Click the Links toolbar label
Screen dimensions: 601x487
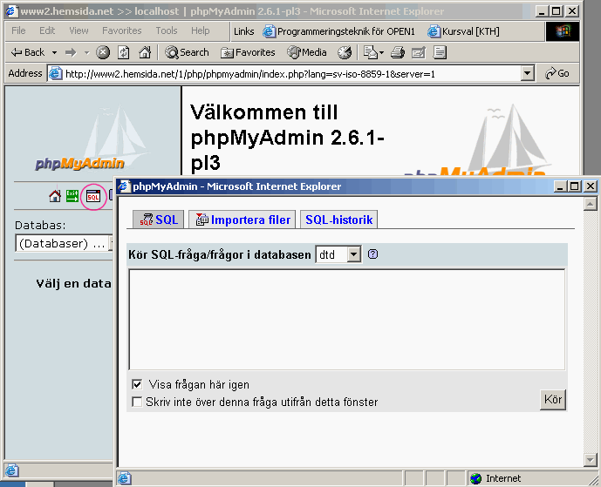[243, 31]
